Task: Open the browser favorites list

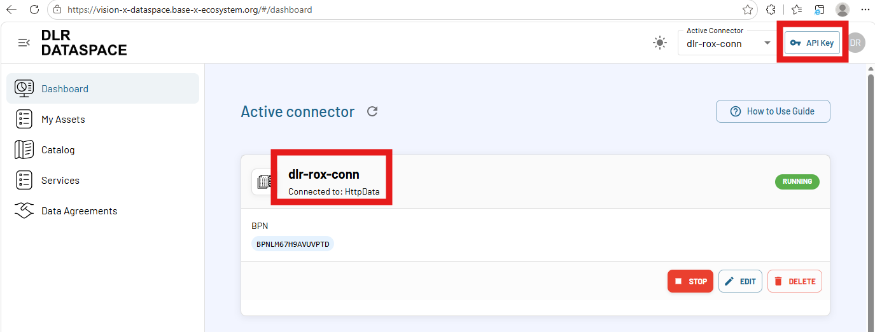Action: tap(797, 10)
